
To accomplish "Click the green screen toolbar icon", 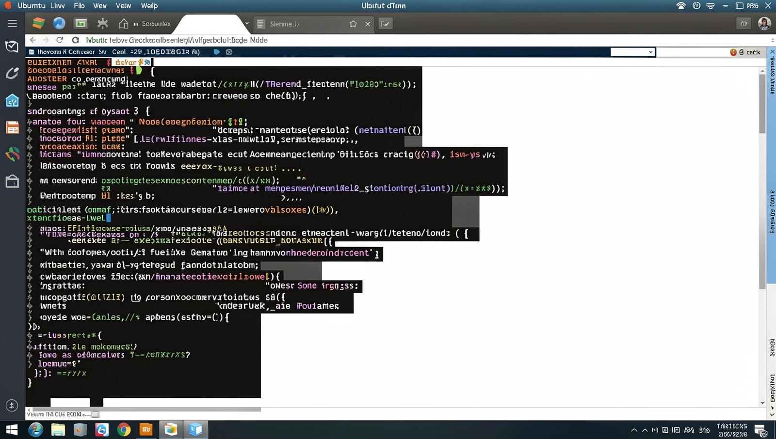I will tap(81, 23).
